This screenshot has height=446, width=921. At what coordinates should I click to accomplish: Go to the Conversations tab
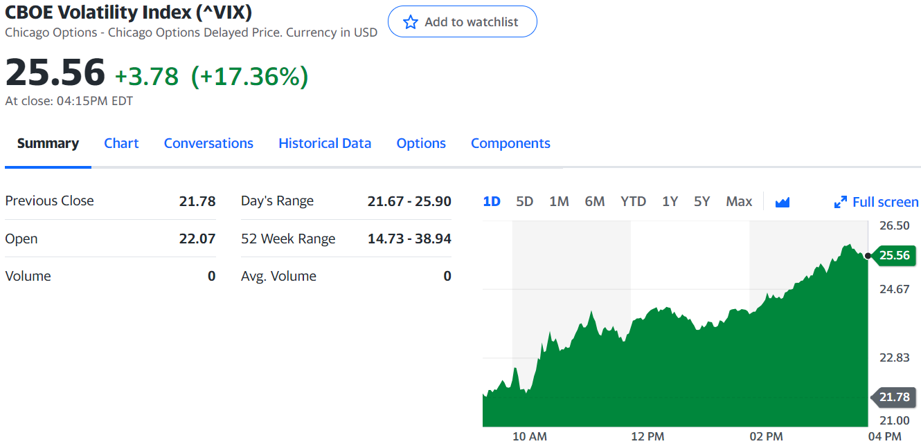[208, 143]
